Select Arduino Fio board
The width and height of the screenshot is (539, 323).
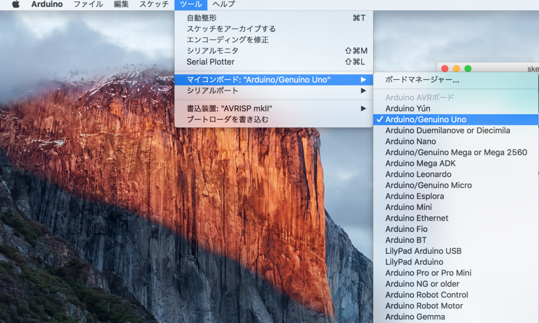coord(456,229)
